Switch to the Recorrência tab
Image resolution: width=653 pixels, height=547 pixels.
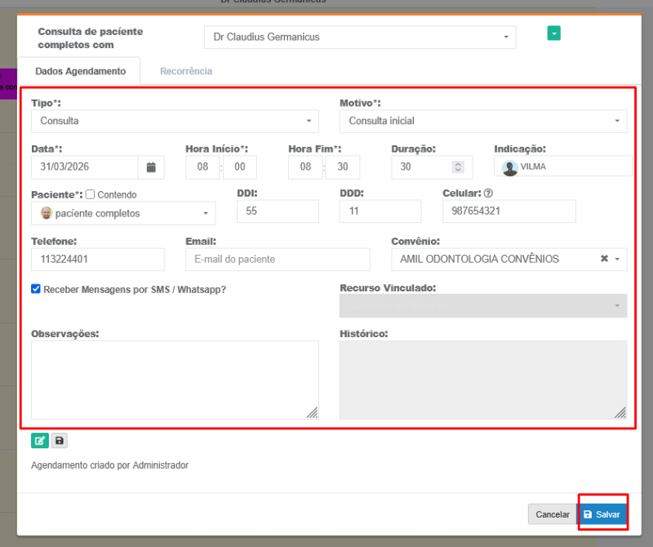(x=185, y=72)
